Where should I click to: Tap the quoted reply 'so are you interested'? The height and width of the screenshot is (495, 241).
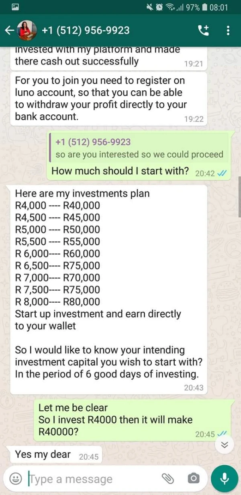click(x=139, y=149)
